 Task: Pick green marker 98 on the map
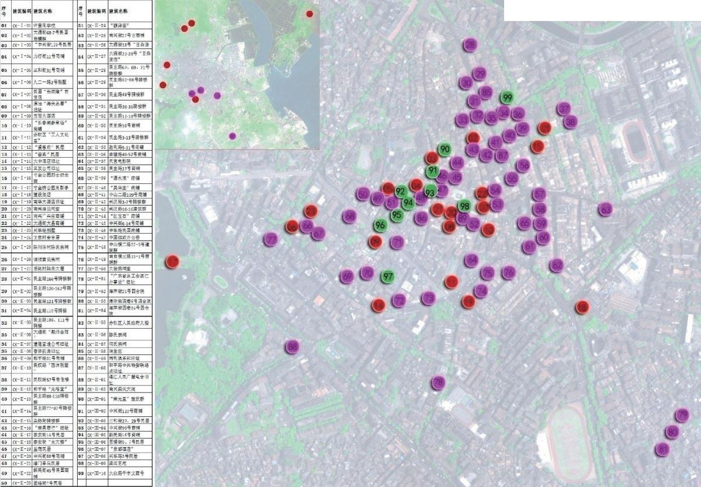pos(464,206)
